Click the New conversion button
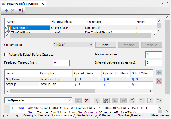This screenshot has width=171, height=119. tap(106, 45)
